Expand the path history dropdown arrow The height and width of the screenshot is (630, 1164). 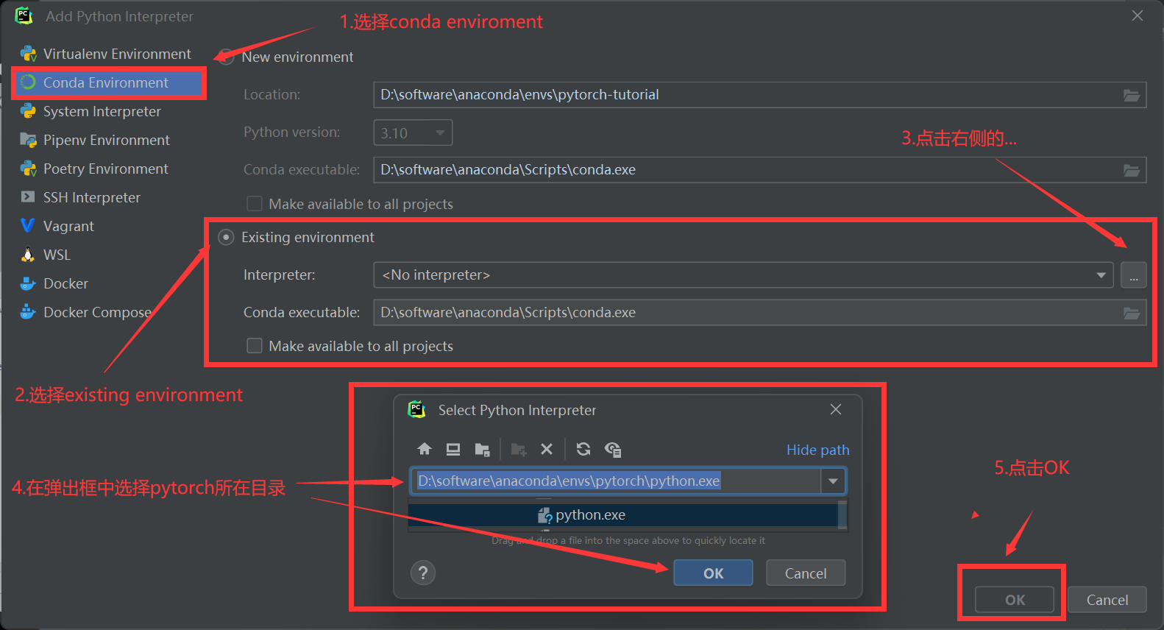[x=833, y=481]
